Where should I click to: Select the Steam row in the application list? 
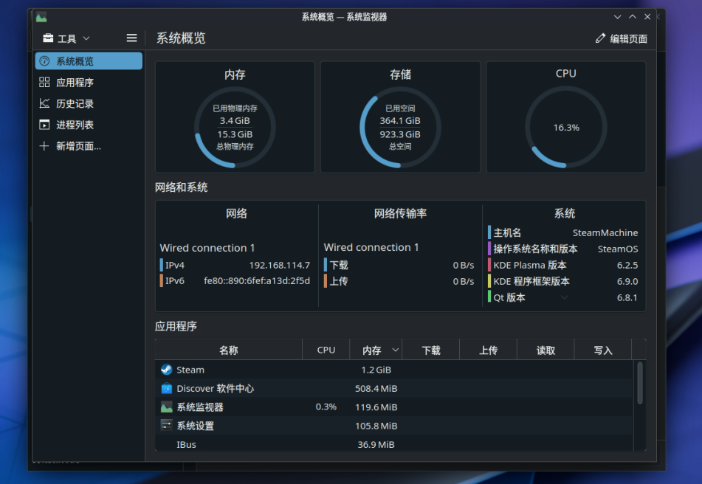tap(394, 370)
